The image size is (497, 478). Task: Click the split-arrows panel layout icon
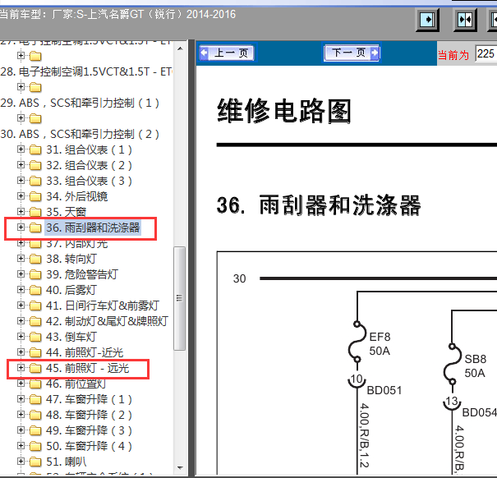pyautogui.click(x=465, y=20)
